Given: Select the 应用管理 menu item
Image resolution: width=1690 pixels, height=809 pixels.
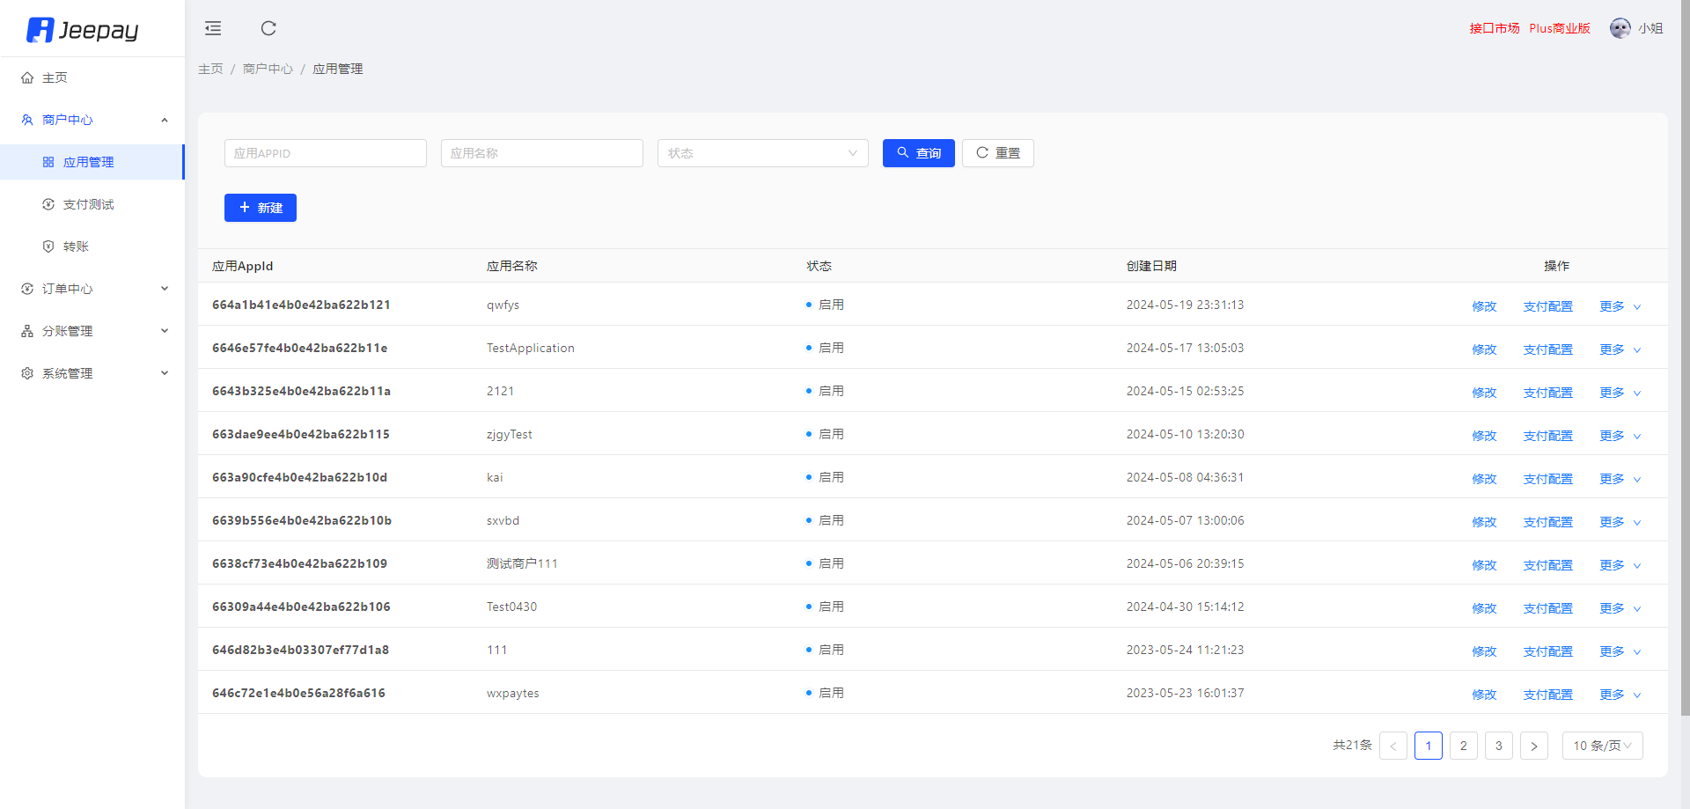Looking at the screenshot, I should click(88, 162).
